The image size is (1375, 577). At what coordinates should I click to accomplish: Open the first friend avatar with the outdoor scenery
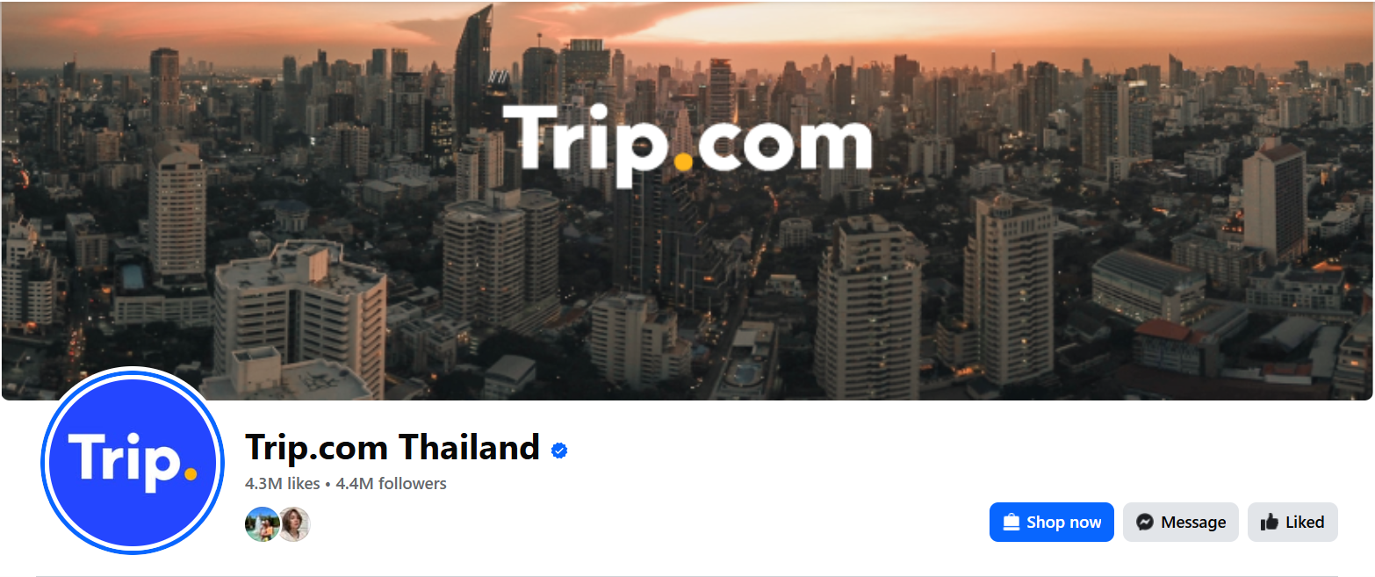[x=262, y=523]
